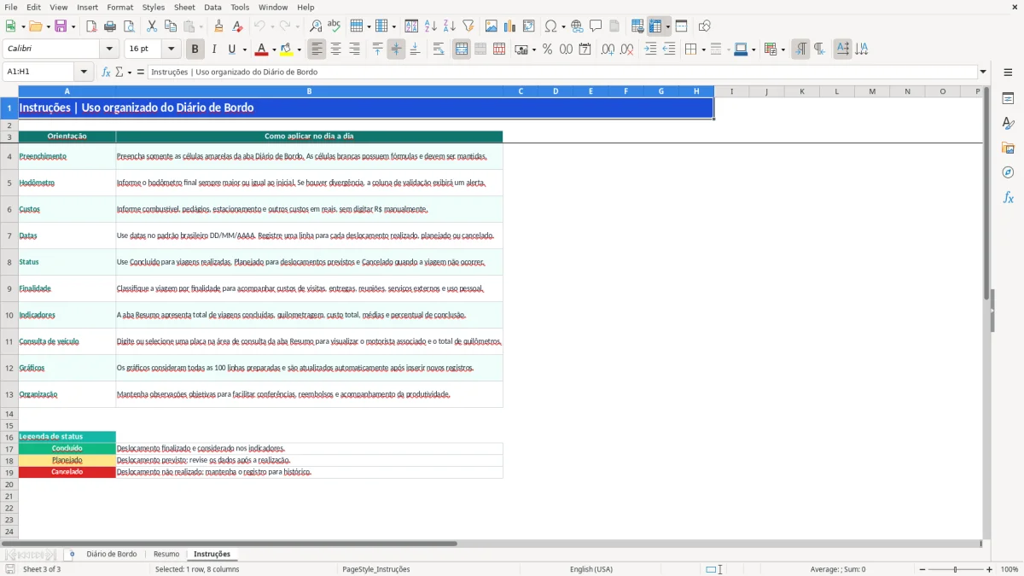Click zoom out minus button
The width and height of the screenshot is (1024, 576).
point(921,569)
